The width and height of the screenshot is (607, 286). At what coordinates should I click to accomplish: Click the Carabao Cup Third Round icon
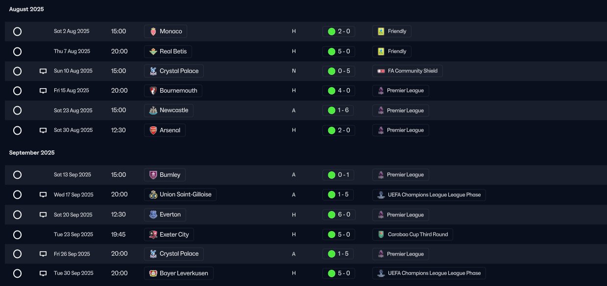click(381, 235)
